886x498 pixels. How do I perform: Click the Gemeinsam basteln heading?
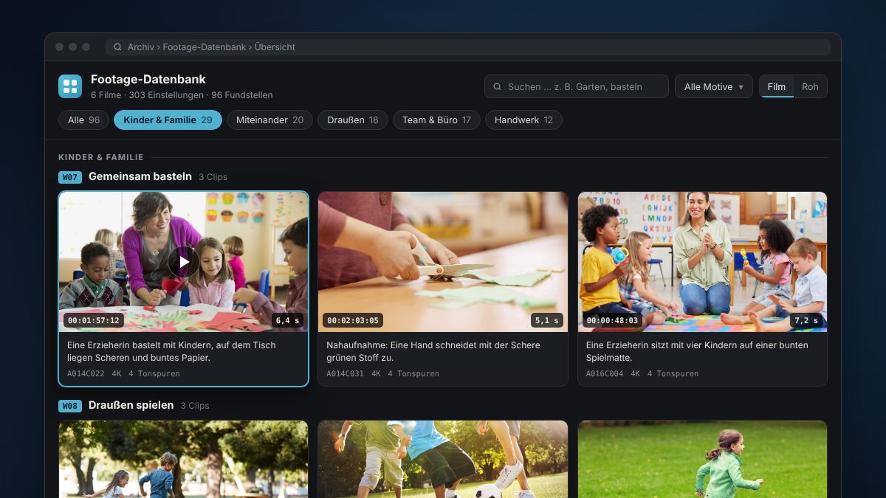coord(140,176)
